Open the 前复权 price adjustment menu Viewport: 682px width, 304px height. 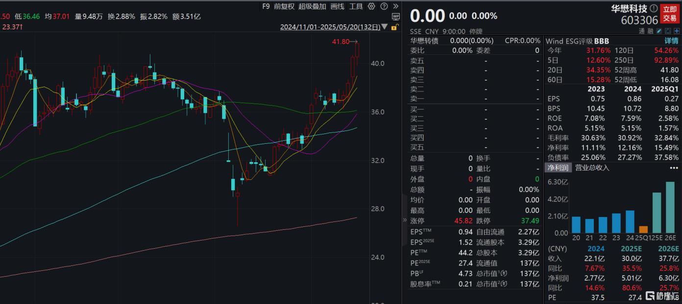(284, 6)
